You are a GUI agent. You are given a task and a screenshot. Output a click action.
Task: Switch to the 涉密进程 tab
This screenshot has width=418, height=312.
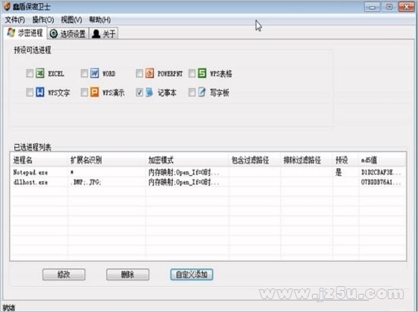pos(25,33)
